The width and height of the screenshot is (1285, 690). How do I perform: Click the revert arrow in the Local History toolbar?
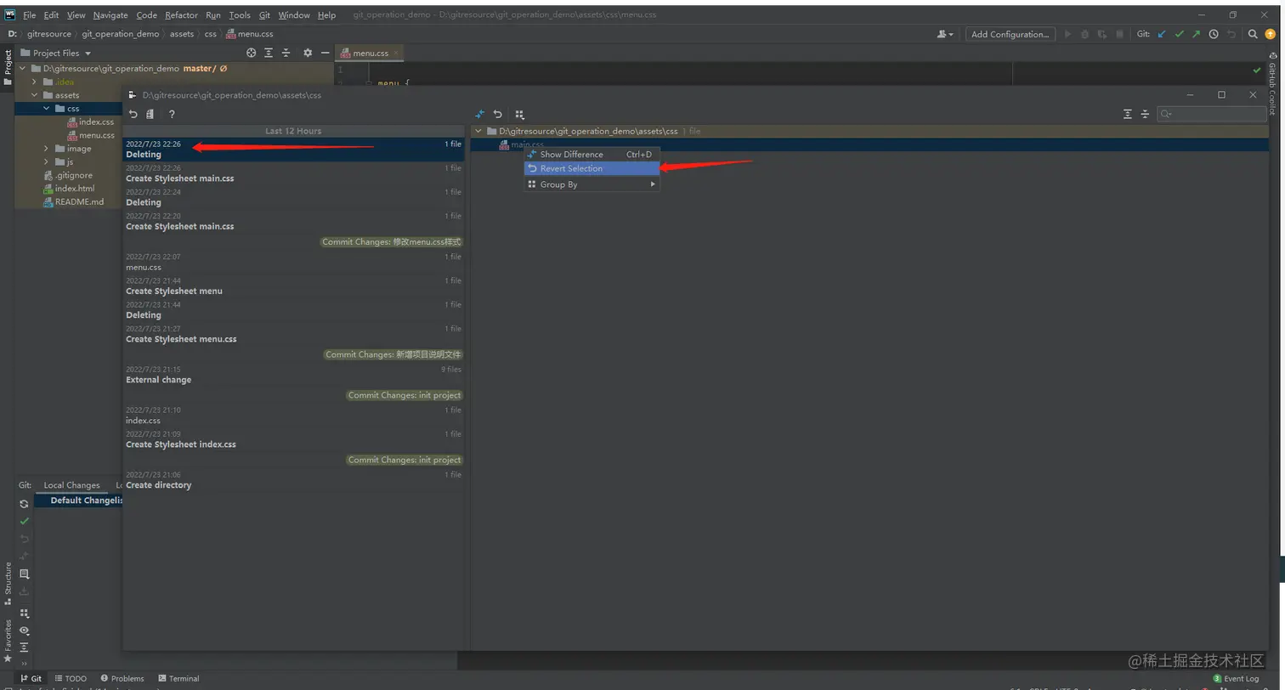point(133,114)
